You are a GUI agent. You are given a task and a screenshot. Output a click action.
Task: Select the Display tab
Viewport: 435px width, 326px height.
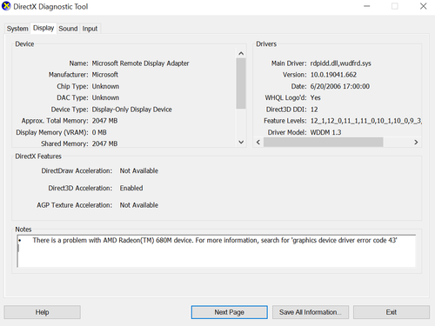click(x=43, y=28)
